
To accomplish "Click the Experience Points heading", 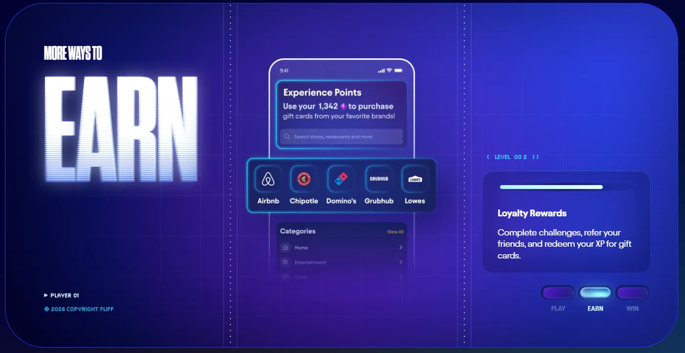I will click(322, 93).
